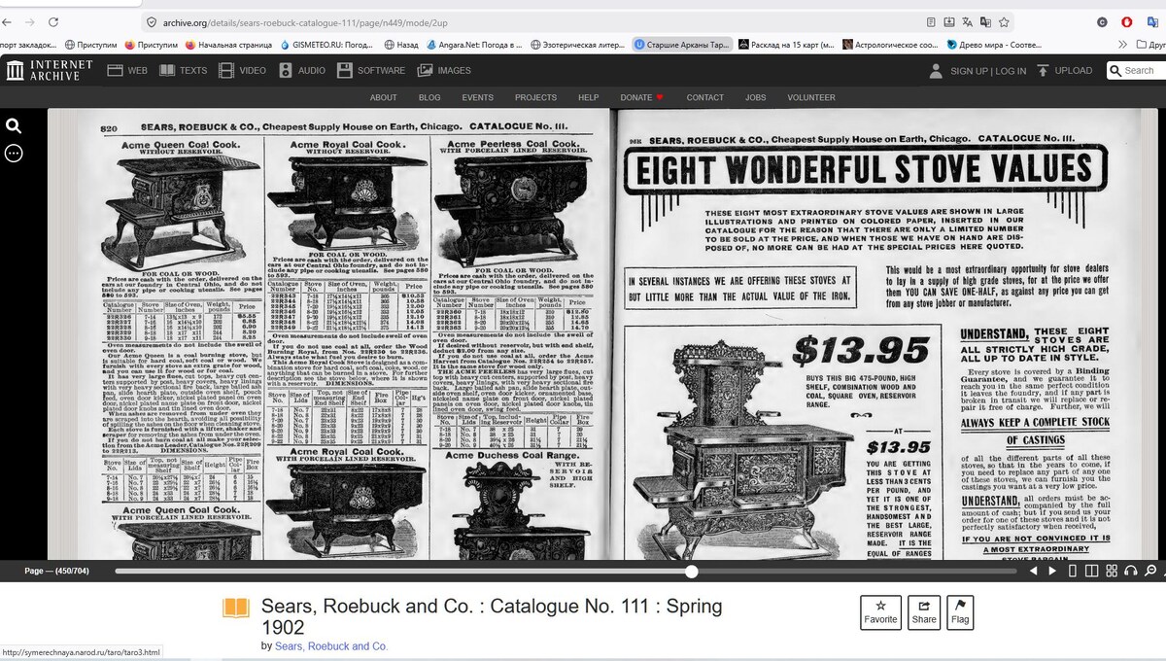Open the WEB section in the archive navigation
Viewport: 1166px width, 661px height.
pos(127,70)
